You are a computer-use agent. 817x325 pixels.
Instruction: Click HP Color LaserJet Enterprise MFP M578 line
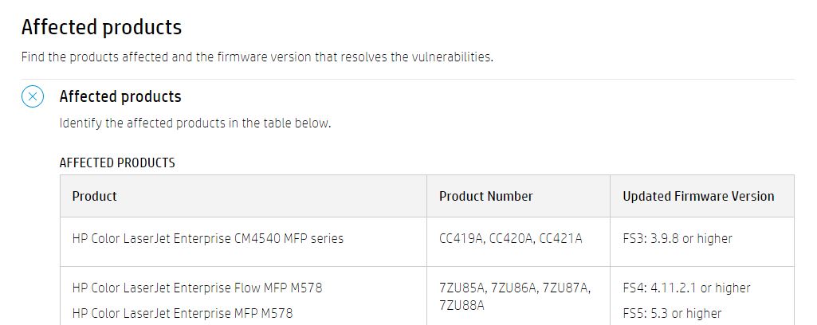pyautogui.click(x=183, y=313)
